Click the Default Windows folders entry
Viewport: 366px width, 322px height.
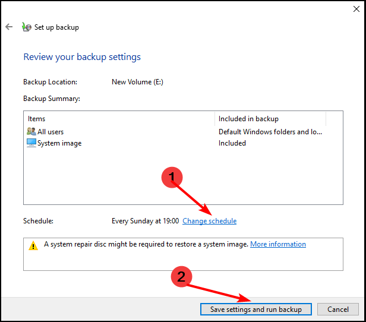[x=270, y=132]
